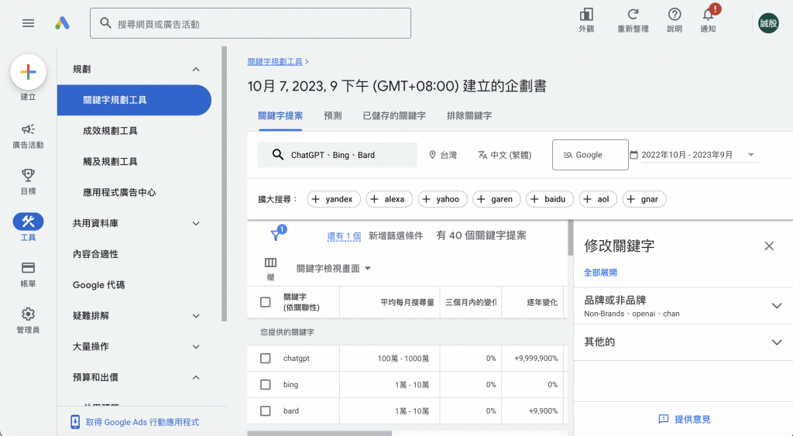793x436 pixels.
Task: Click 全部展開 expand all link
Action: [x=600, y=273]
